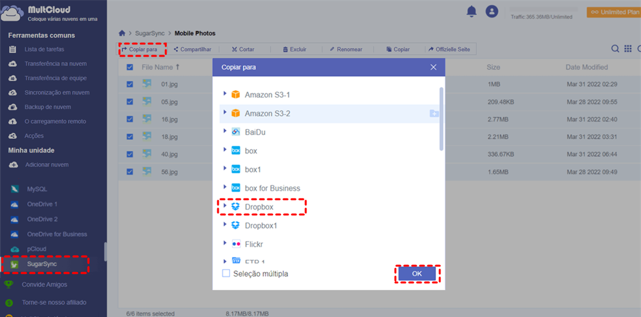Viewport: 641px width, 317px height.
Task: Open O carregamento remoto in sidebar
Action: click(x=55, y=122)
